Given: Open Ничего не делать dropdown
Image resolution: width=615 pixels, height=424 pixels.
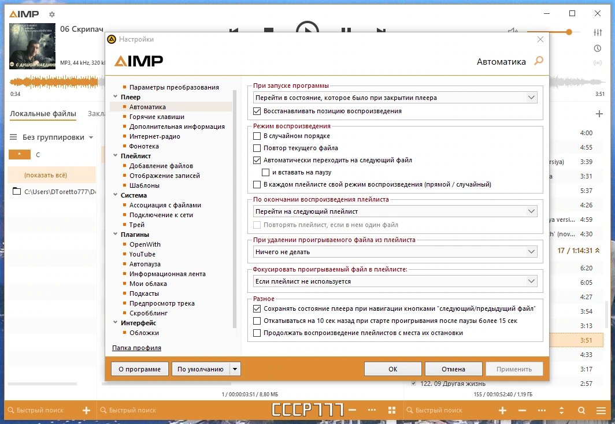Looking at the screenshot, I should (x=395, y=252).
